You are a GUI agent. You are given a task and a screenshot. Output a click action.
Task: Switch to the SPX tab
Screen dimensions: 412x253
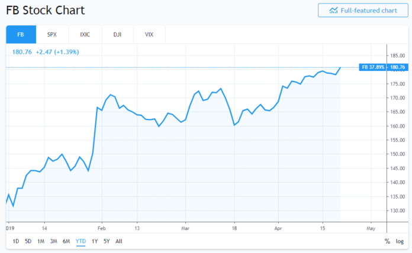click(53, 34)
